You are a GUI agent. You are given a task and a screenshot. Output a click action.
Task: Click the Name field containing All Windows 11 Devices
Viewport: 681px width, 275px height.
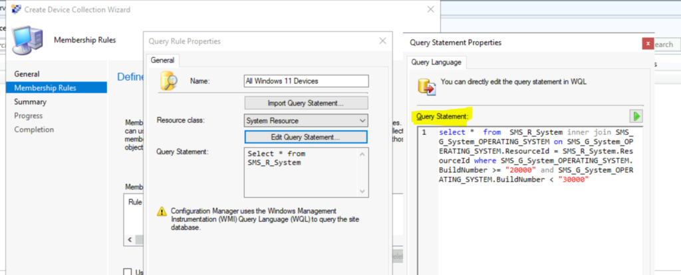[x=306, y=81]
